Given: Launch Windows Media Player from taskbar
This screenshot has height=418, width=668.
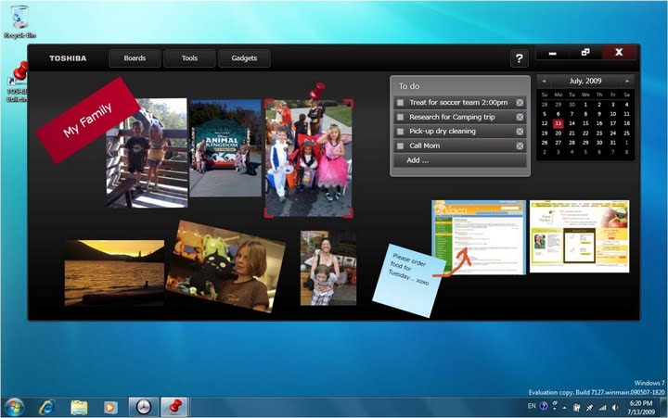Looking at the screenshot, I should (110, 407).
